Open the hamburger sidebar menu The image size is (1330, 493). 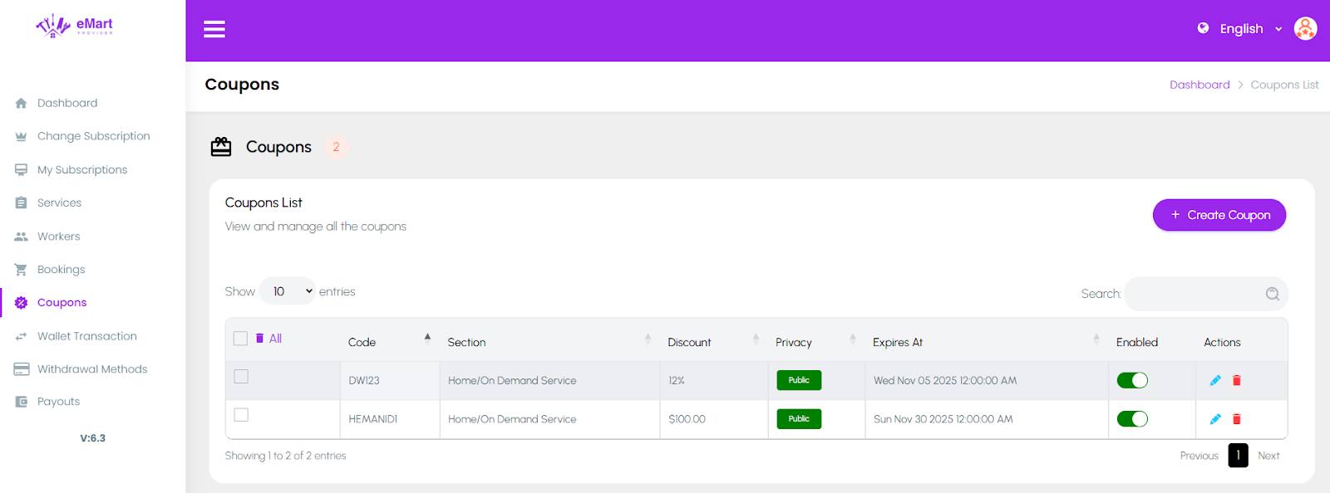point(214,30)
